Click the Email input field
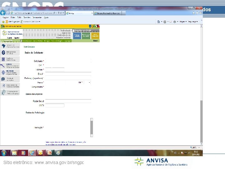This screenshot has height=169, width=225. 68,74
